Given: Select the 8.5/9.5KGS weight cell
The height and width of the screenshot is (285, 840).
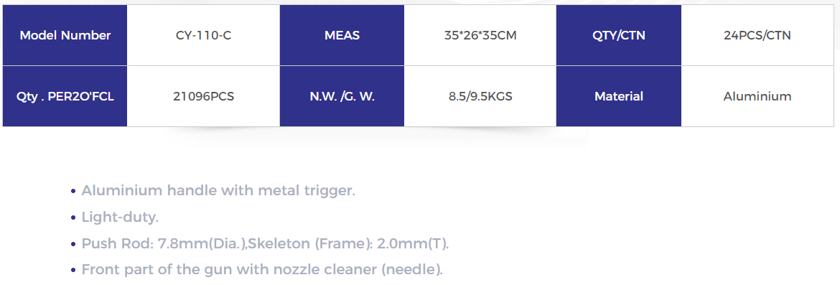Looking at the screenshot, I should (480, 96).
